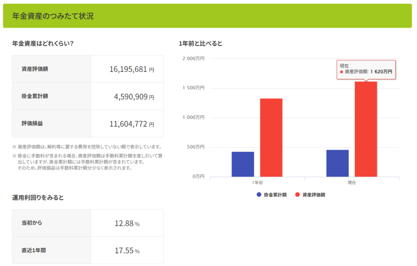Select the blue bar for 1年前
The width and height of the screenshot is (417, 266).
(x=243, y=164)
